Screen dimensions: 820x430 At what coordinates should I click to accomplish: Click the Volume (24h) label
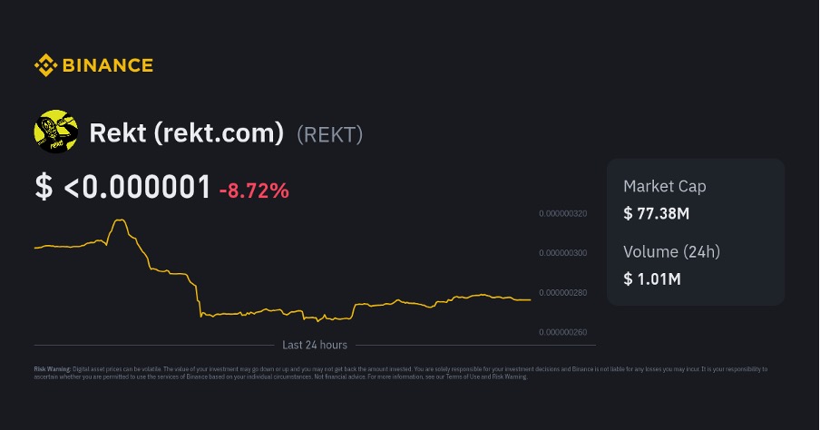tap(671, 251)
